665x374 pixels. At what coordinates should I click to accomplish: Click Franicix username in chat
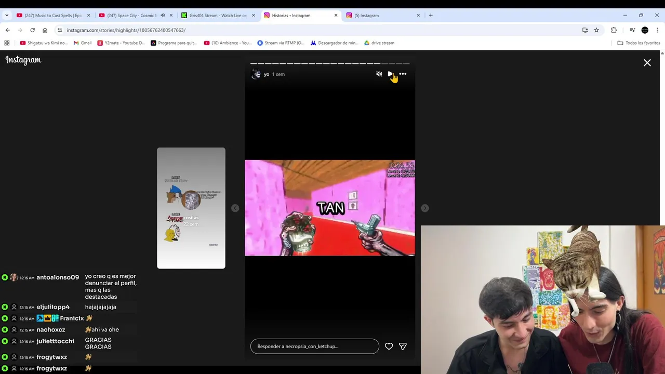[72, 318]
